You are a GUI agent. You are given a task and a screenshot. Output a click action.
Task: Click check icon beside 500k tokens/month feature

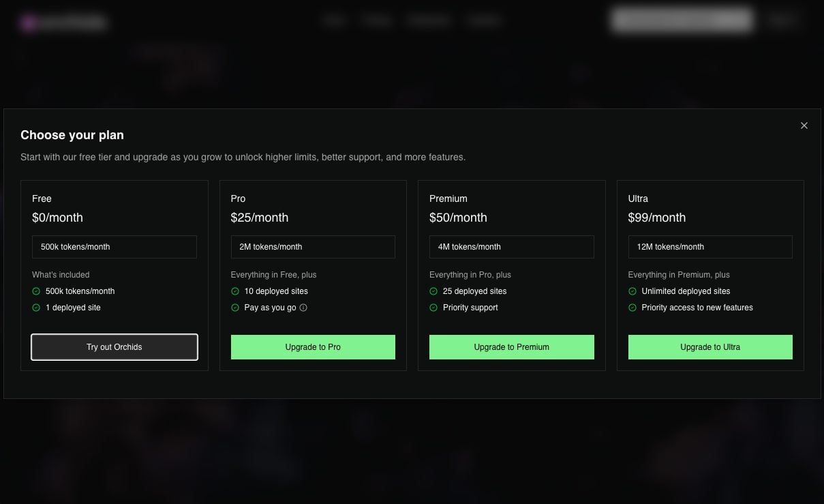pos(36,291)
